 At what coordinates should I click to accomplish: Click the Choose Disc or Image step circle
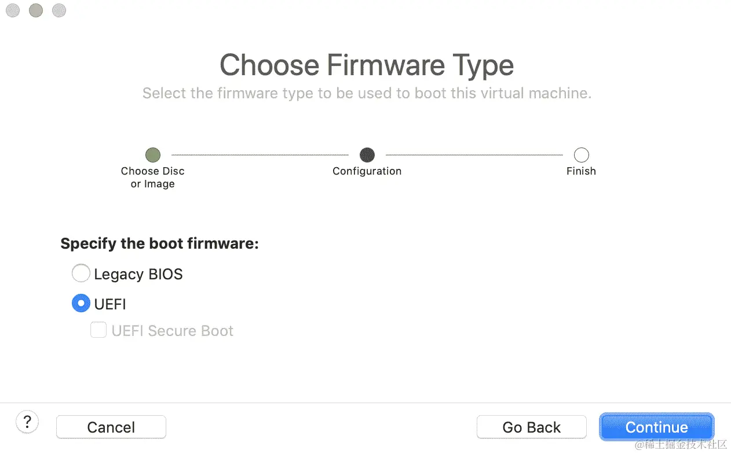tap(152, 154)
